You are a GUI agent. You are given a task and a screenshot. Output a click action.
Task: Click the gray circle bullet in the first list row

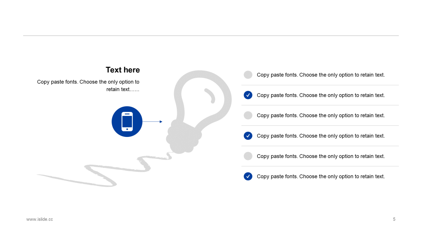(248, 75)
